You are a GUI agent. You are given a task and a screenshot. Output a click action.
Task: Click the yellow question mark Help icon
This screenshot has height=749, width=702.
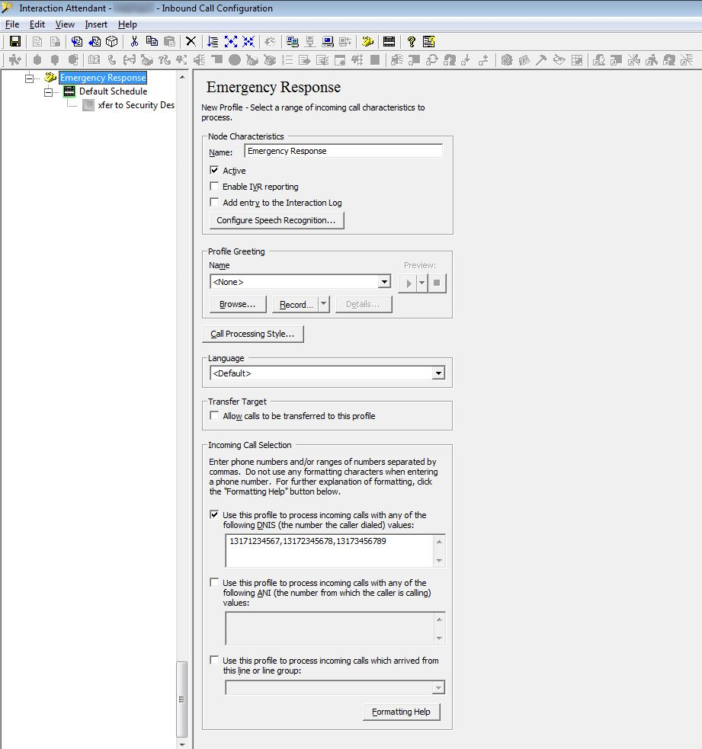pos(411,41)
